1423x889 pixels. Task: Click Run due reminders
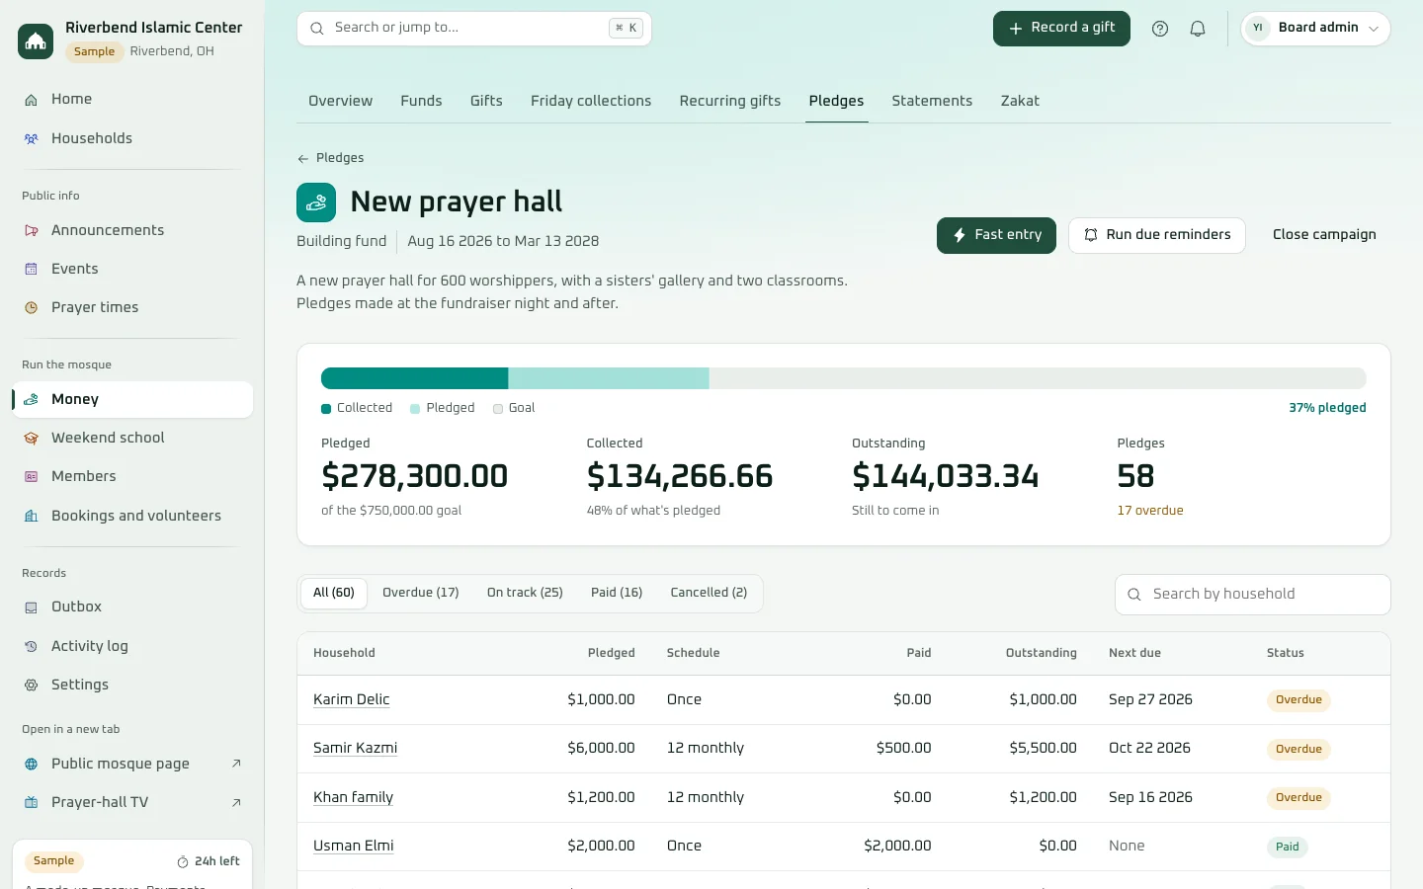[x=1157, y=235]
